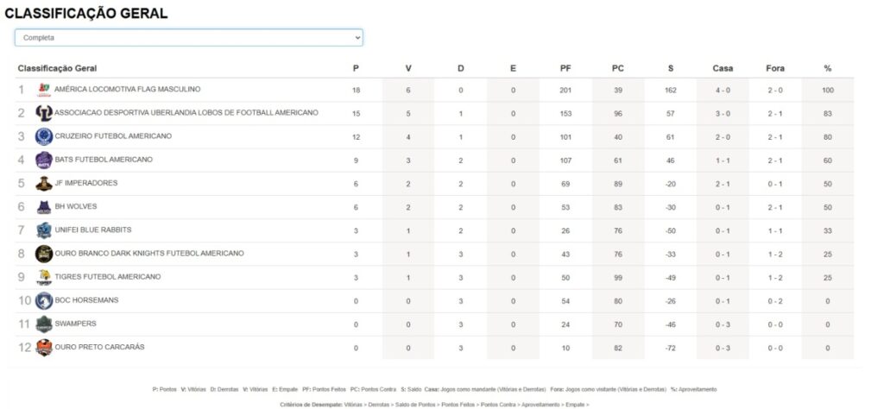The width and height of the screenshot is (884, 409).
Task: Click the Swampers team logo
Action: point(43,324)
